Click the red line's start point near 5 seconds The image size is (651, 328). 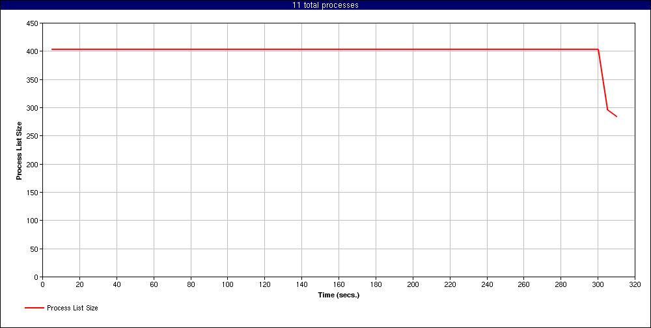pyautogui.click(x=52, y=49)
